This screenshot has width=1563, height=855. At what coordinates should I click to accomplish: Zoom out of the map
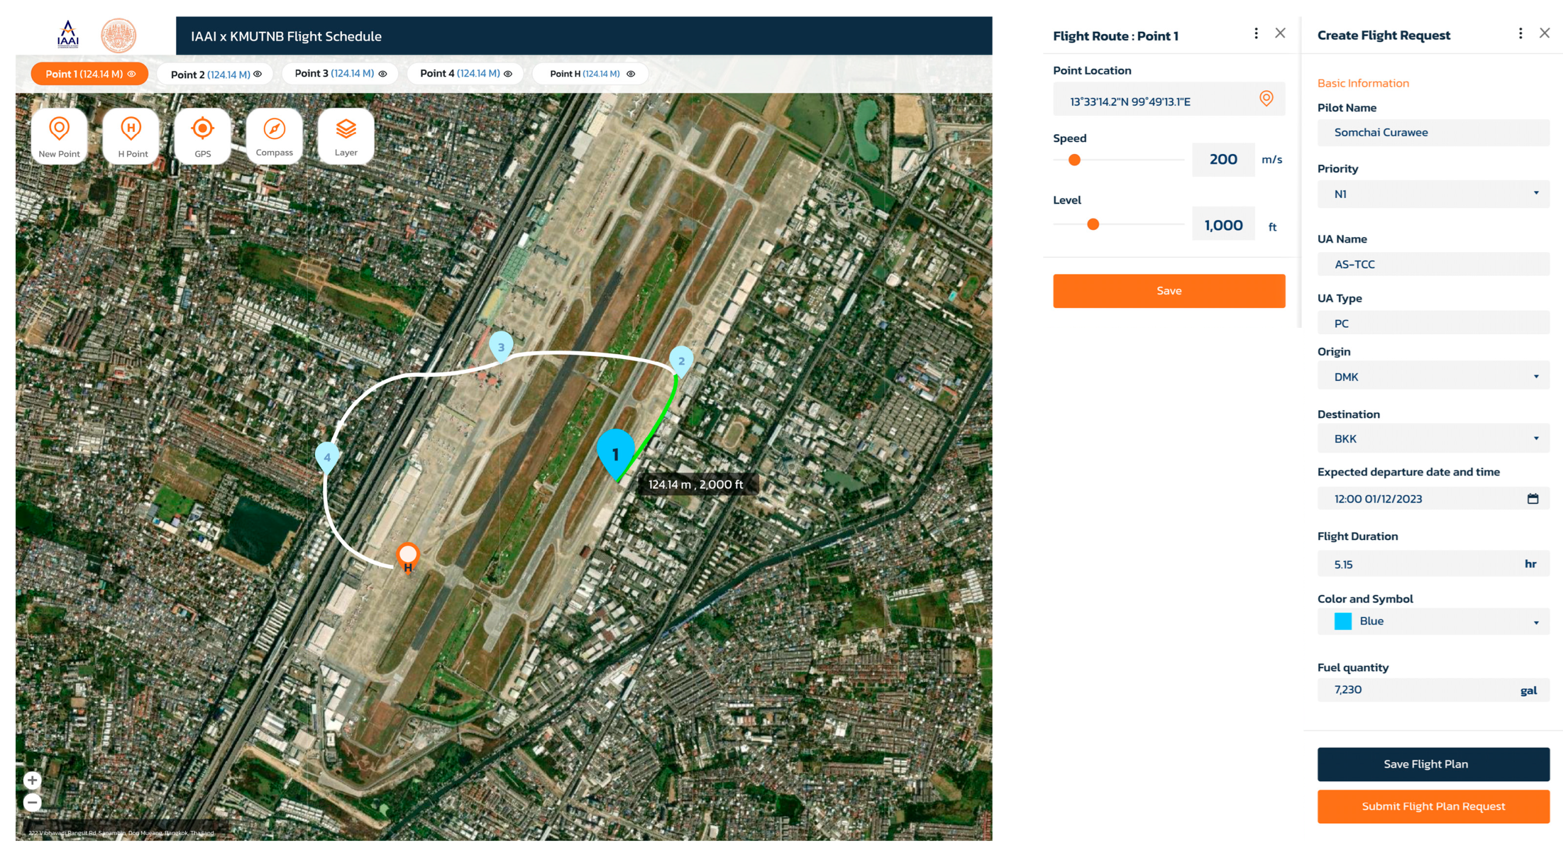pos(32,802)
